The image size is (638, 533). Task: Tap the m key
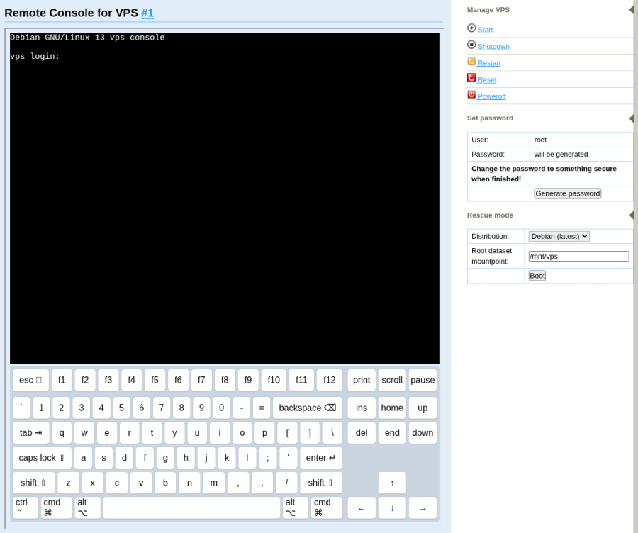pyautogui.click(x=213, y=483)
